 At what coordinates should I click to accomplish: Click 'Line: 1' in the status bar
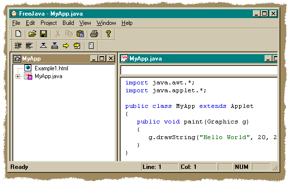pos(160,167)
